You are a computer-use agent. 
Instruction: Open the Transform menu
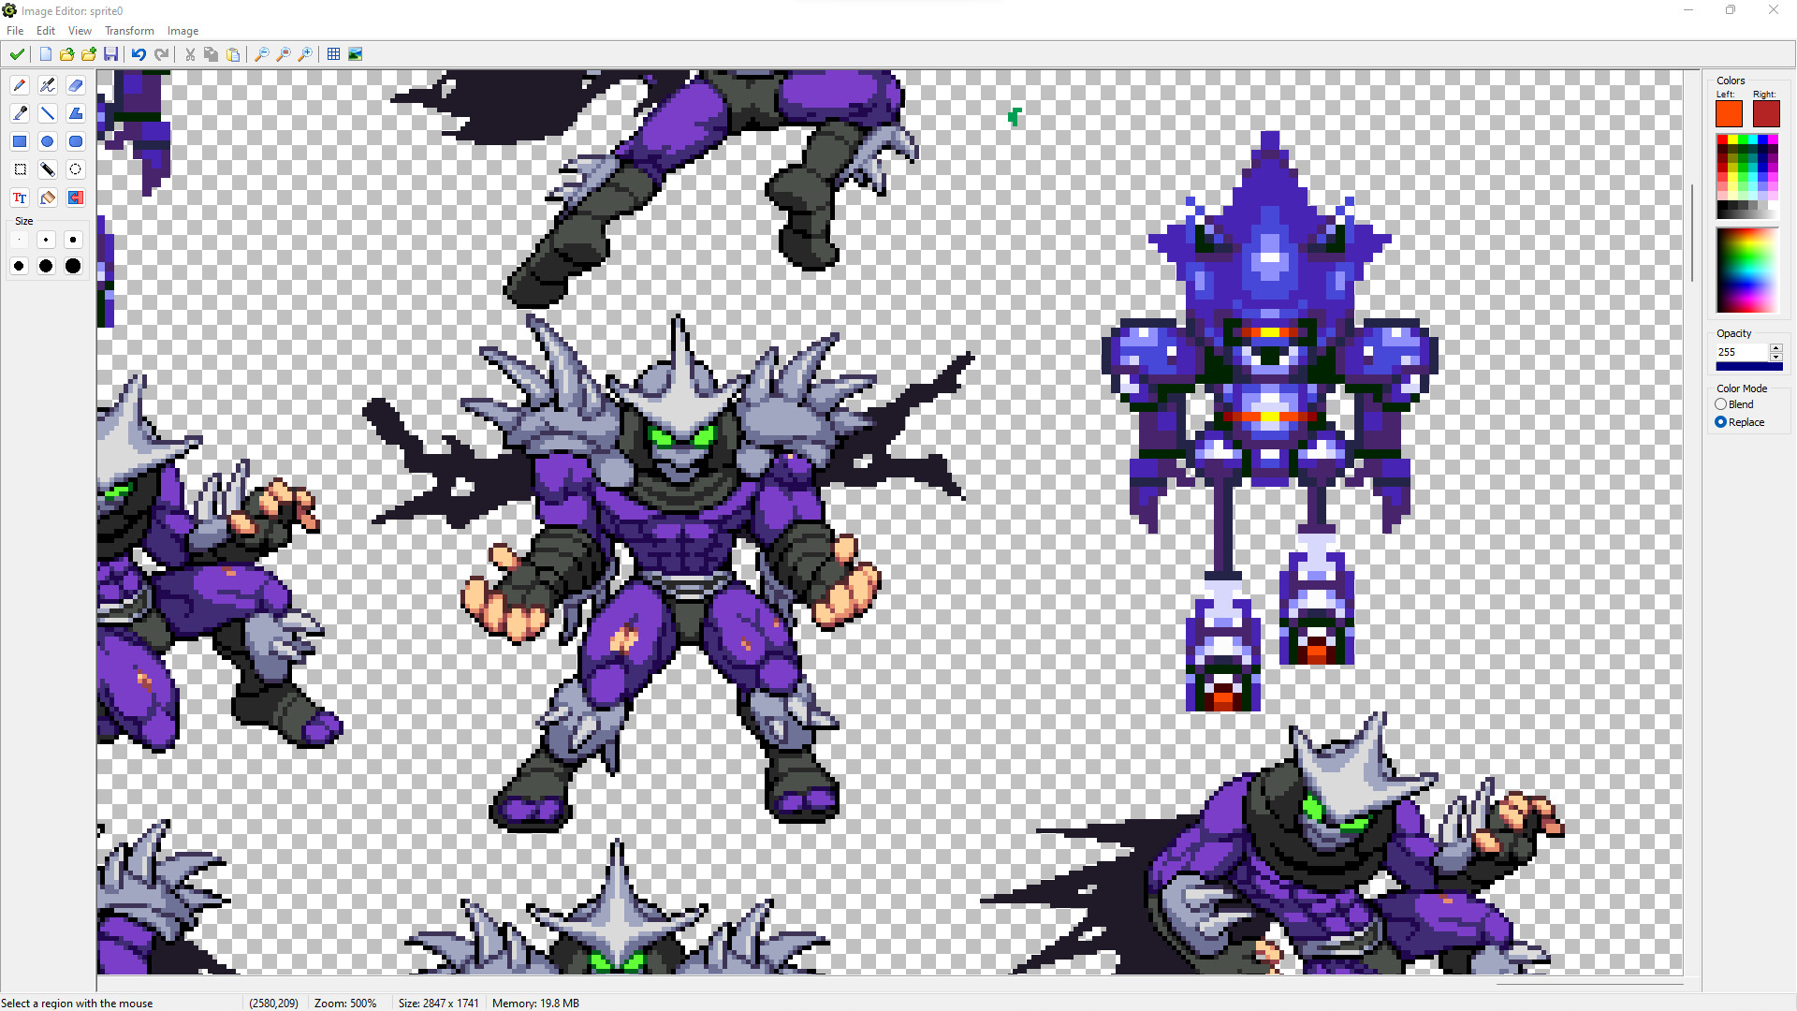click(x=129, y=31)
